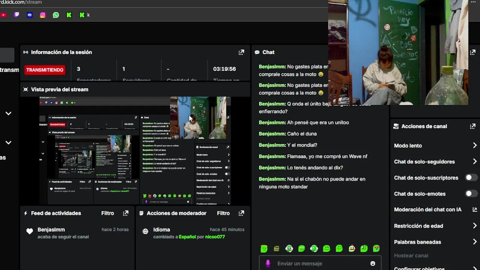This screenshot has width=480, height=270.
Task: Pop out the Feed de actividades panel
Action: [126, 213]
